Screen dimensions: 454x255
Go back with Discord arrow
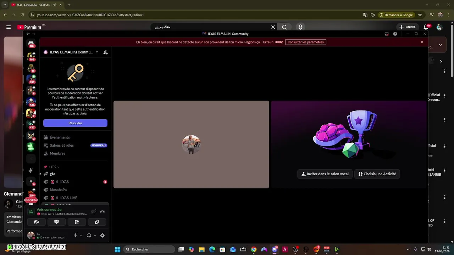(x=28, y=34)
